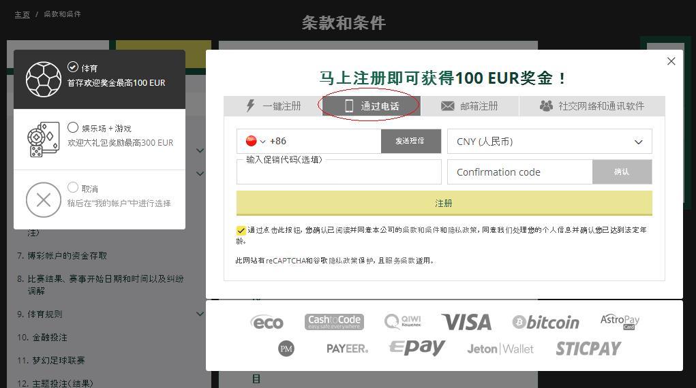Select the 娱乐场 + 游戏 bonus radio option
The height and width of the screenshot is (388, 696).
coord(73,127)
